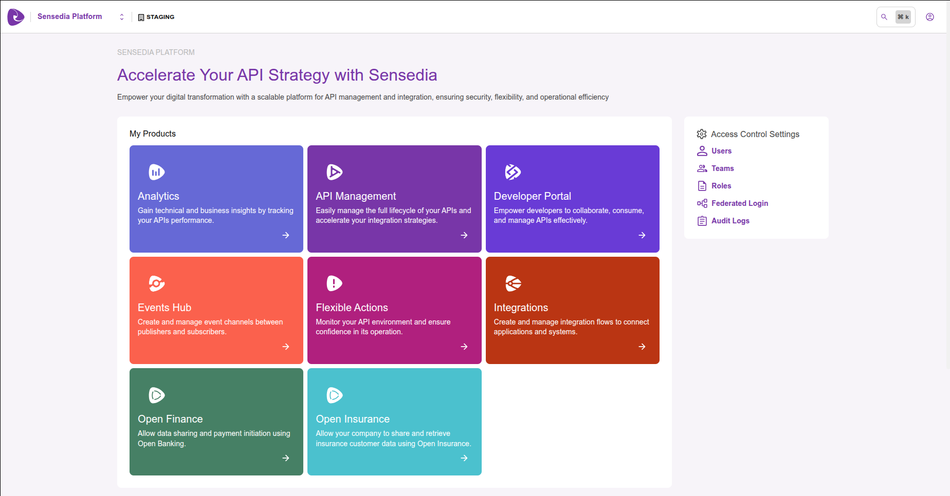This screenshot has height=496, width=950.
Task: Click the Flexible Actions exclamation icon
Action: 334,283
